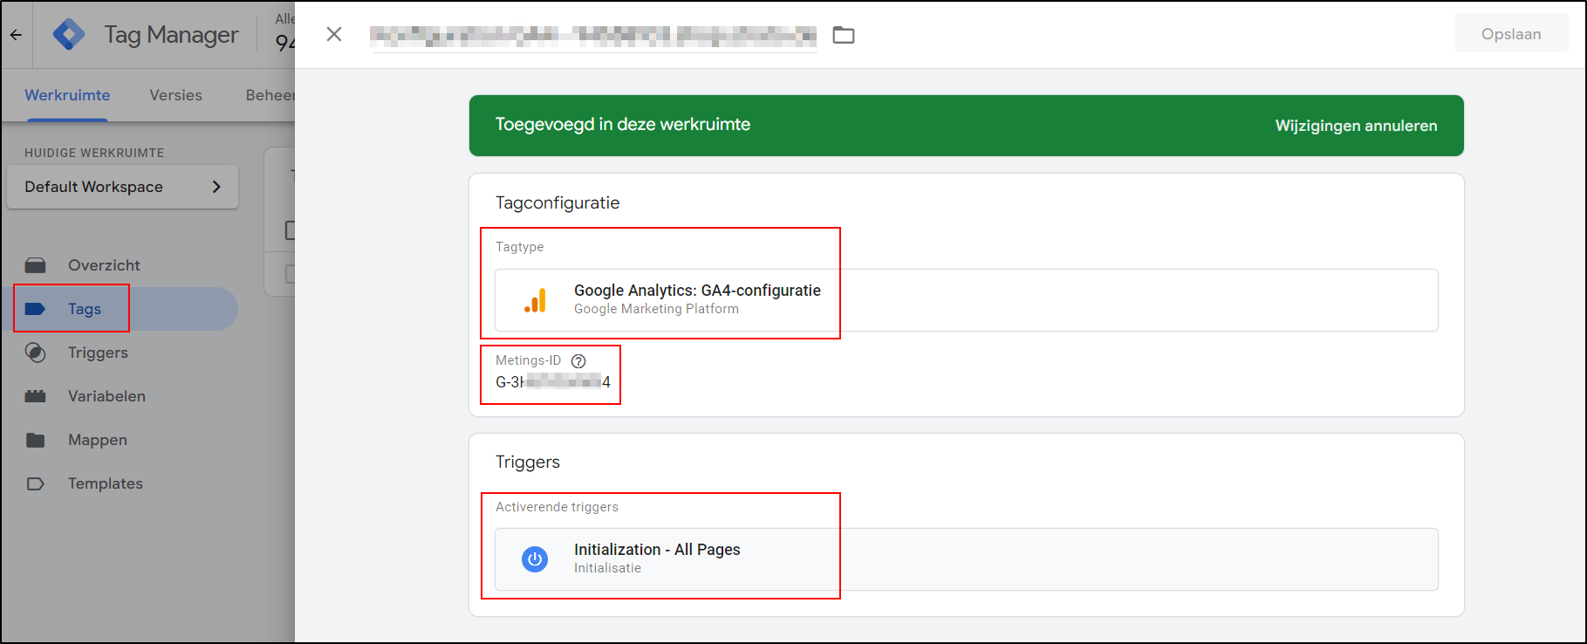The height and width of the screenshot is (644, 1587).
Task: Click Wijzigingen annuleren in green banner
Action: pyautogui.click(x=1356, y=126)
